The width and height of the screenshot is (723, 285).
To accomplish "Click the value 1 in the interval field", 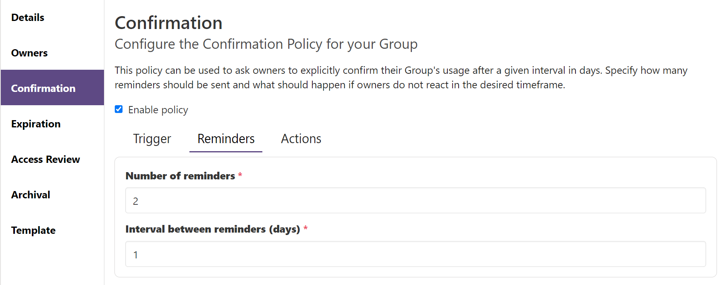I will coord(136,254).
